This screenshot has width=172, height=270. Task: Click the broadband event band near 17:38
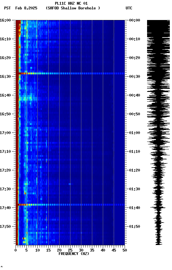tap(70, 205)
